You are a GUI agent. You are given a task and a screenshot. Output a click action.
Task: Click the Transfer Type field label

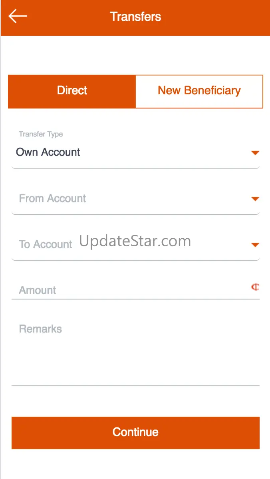pos(41,134)
